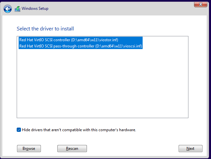The width and height of the screenshot is (211, 159).
Task: Click the blank row below the pass-through entry
Action: coord(80,52)
